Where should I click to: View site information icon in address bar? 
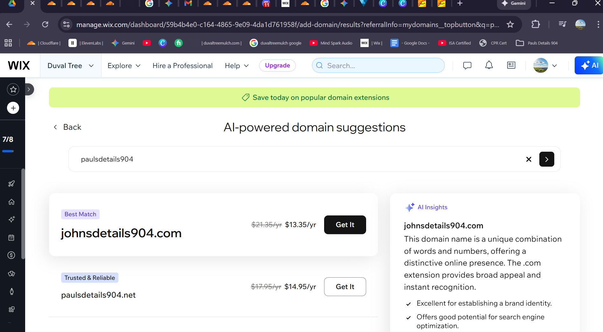[x=66, y=24]
